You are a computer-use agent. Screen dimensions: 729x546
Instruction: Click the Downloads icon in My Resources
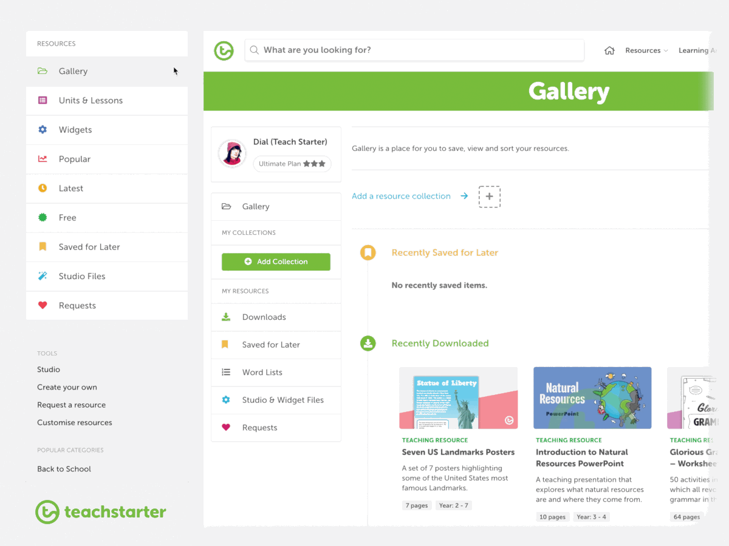(x=226, y=317)
